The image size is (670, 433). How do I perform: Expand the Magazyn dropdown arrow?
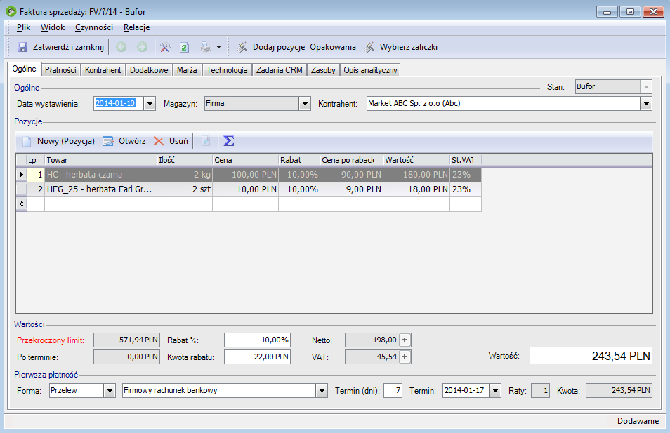tap(305, 104)
